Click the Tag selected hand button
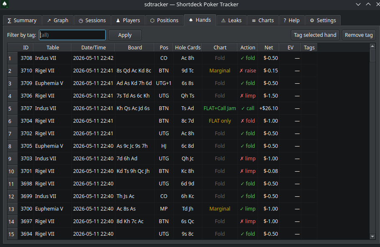 [315, 35]
